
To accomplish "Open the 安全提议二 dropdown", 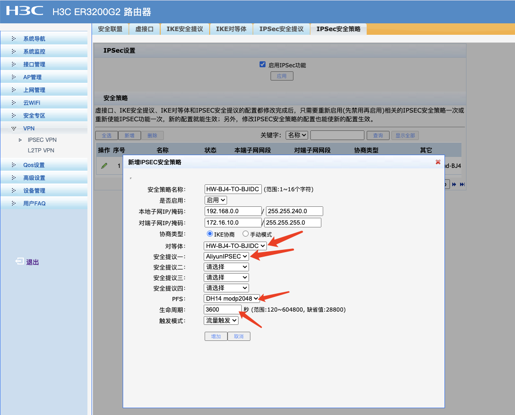I will click(226, 267).
